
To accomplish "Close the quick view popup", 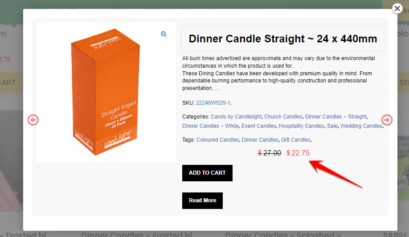I will click(397, 8).
